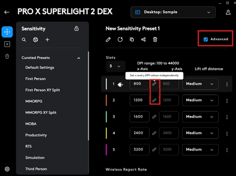Click the preset list scrollbar

click(x=88, y=96)
